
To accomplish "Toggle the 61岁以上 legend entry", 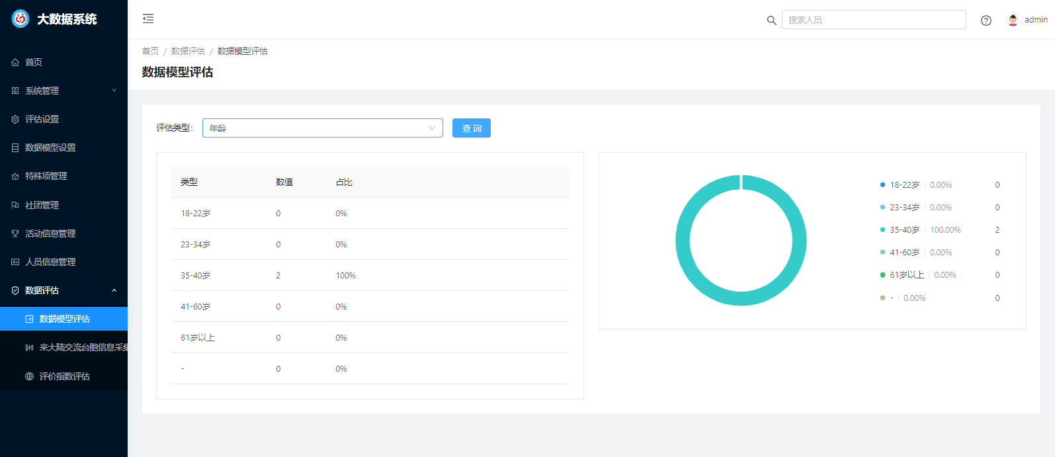I will coord(906,275).
